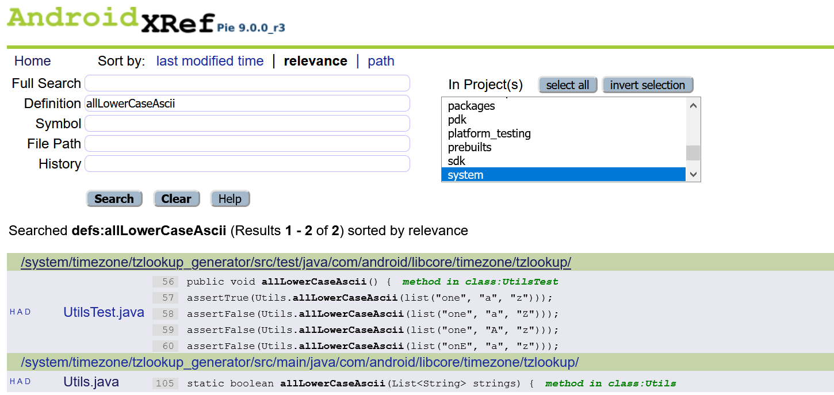Focus the File Path input field
Screen dimensions: 834x395
(x=247, y=144)
